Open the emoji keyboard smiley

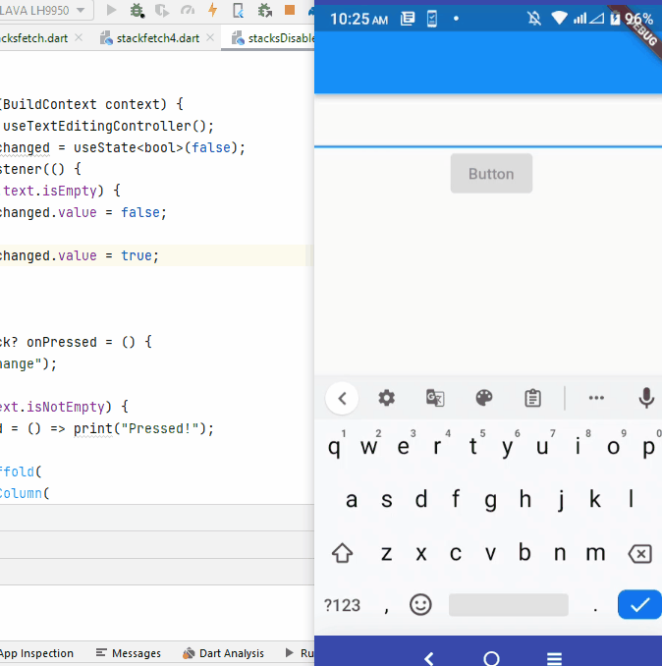click(420, 604)
